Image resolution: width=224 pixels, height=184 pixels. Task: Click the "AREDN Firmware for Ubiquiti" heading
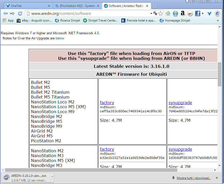point(132,74)
